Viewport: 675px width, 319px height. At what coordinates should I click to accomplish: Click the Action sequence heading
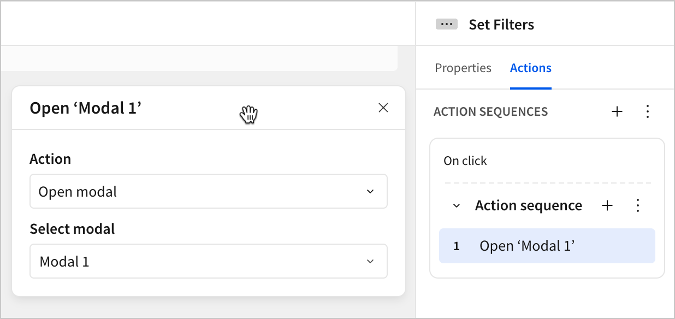pyautogui.click(x=528, y=205)
